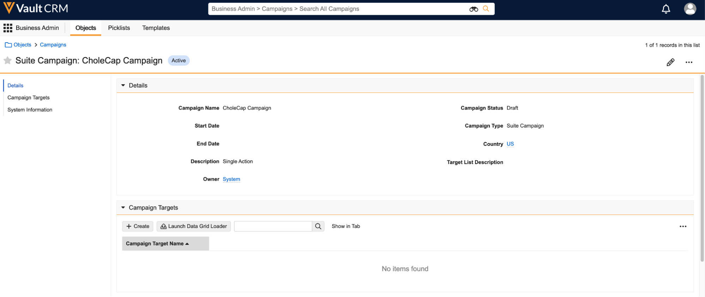Open the notifications bell
Image resolution: width=705 pixels, height=297 pixels.
(666, 9)
